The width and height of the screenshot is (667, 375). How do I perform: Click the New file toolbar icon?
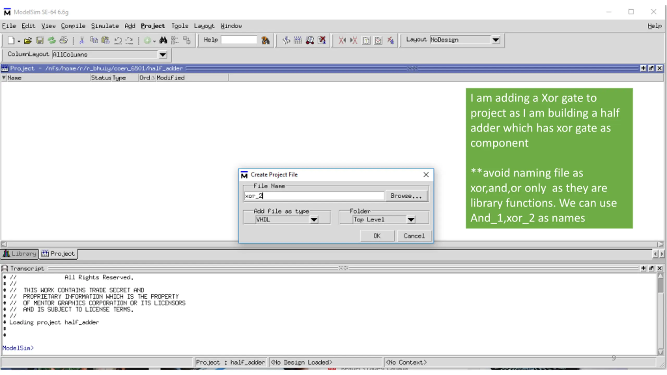11,40
